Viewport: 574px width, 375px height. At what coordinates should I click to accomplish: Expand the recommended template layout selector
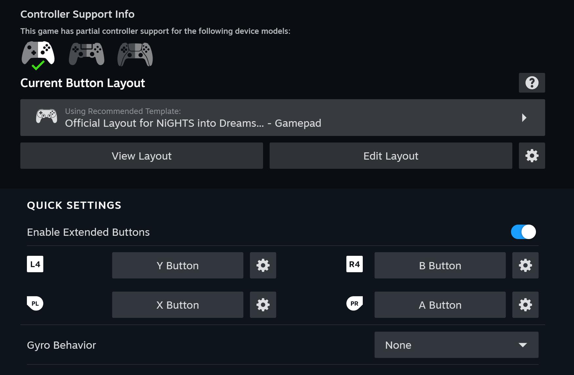coord(282,118)
